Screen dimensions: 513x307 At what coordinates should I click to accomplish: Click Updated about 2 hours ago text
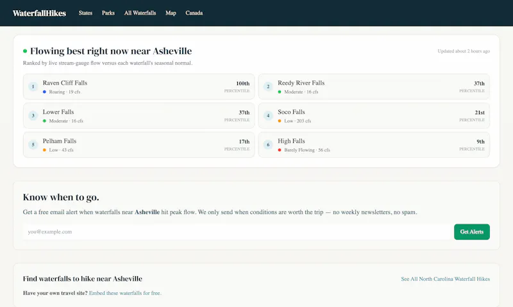coord(464,51)
